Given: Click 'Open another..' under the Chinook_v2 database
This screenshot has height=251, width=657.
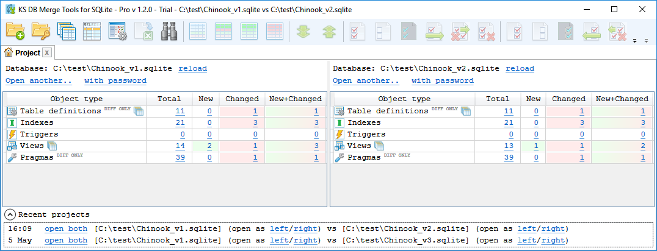Looking at the screenshot, I should tap(366, 81).
